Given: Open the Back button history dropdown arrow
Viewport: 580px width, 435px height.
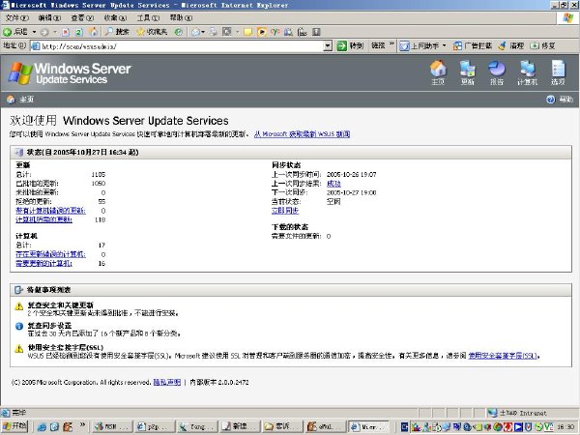Looking at the screenshot, I should (34, 32).
